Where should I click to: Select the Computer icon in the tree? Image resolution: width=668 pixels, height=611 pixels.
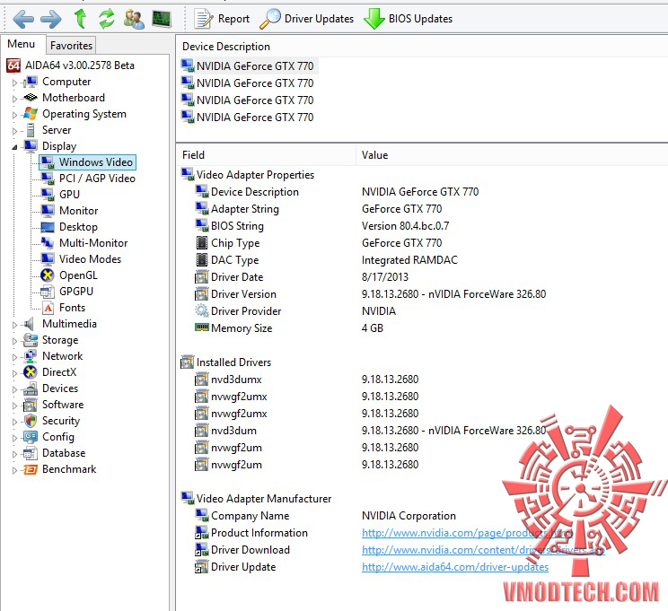coord(31,82)
